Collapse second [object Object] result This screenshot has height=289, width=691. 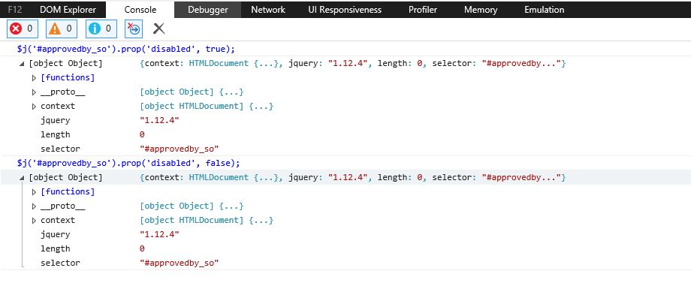[x=22, y=178]
